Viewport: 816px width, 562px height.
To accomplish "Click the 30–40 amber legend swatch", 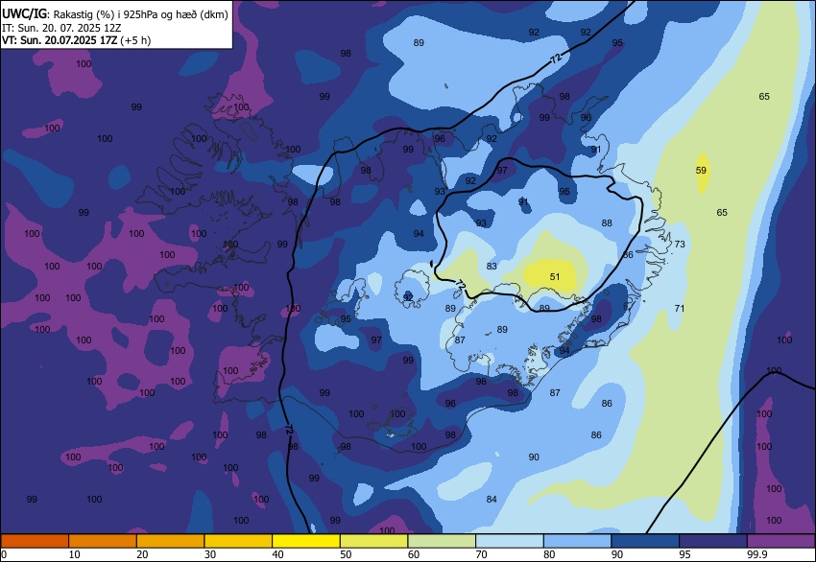I will 238,541.
